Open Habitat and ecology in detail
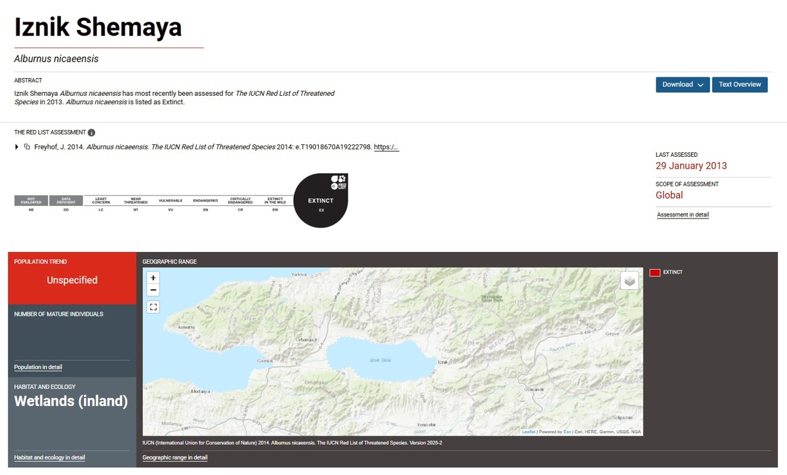The width and height of the screenshot is (787, 475). [x=50, y=457]
